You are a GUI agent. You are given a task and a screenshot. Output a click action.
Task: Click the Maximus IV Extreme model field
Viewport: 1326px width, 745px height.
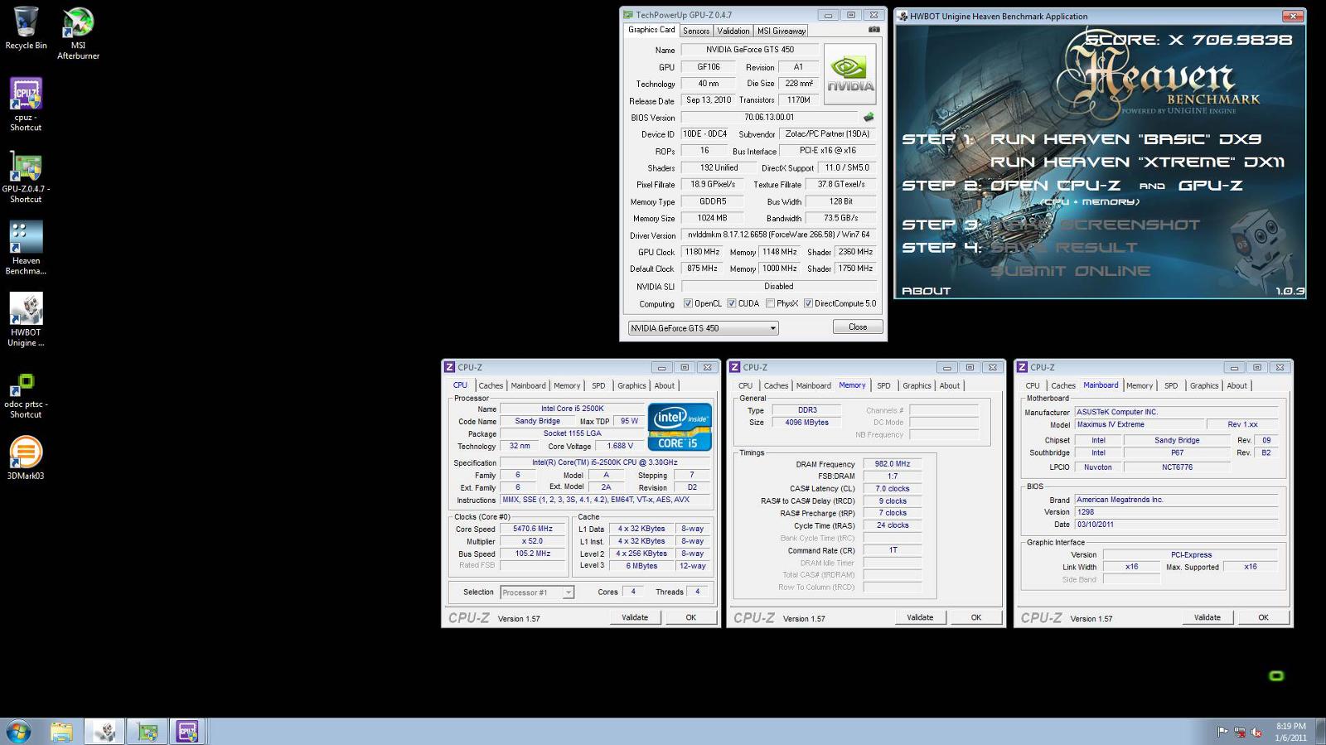click(x=1140, y=424)
